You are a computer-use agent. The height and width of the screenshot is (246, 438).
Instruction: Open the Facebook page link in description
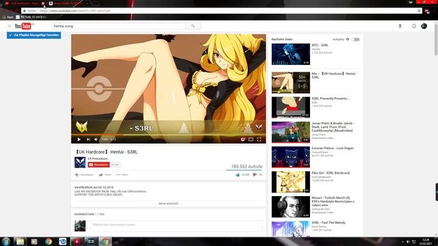128,191
